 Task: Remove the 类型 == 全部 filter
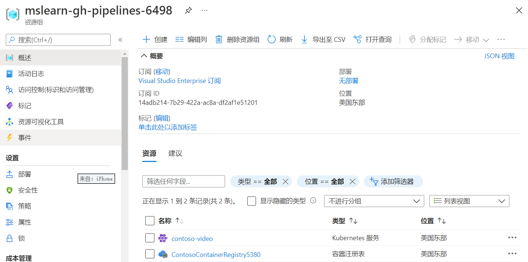(x=285, y=182)
